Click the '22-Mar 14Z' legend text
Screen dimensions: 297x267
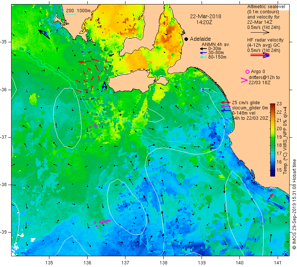tap(260, 22)
